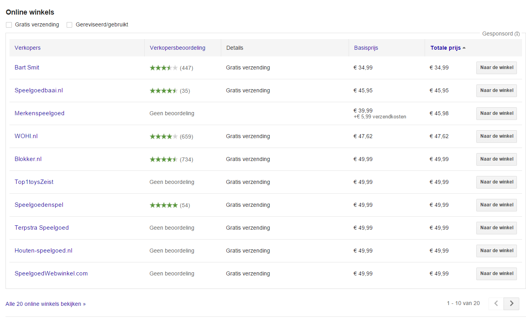Open Speelgoedbaai.nl seller link

coord(39,90)
